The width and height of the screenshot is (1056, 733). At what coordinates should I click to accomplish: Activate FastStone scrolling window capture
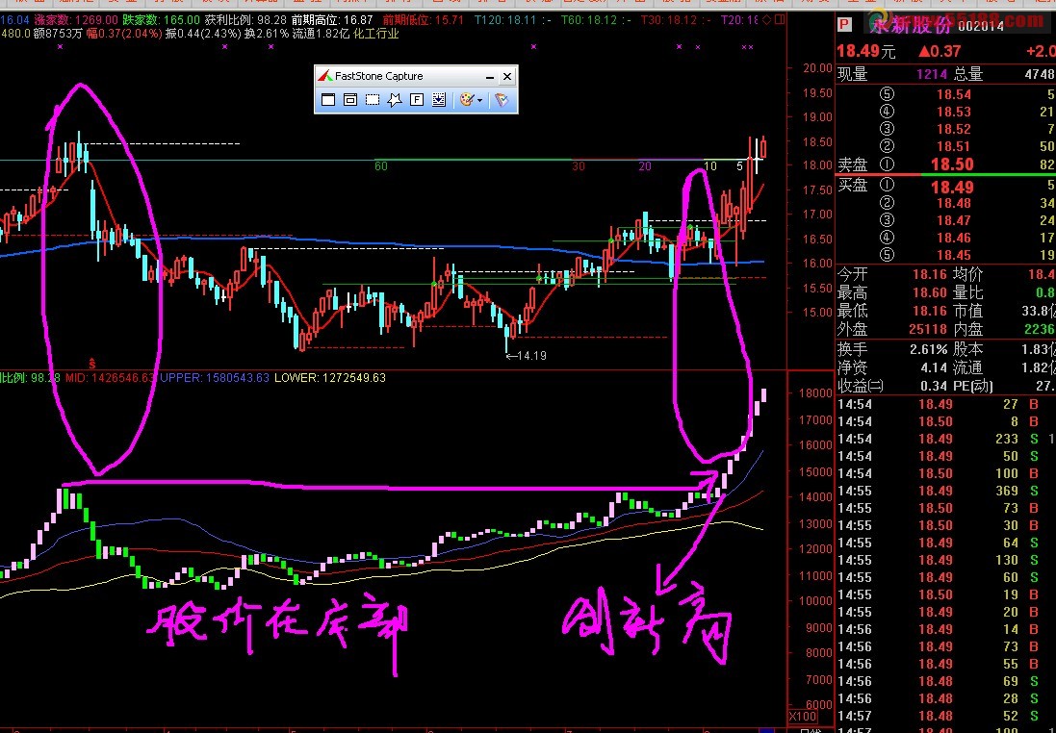point(439,100)
